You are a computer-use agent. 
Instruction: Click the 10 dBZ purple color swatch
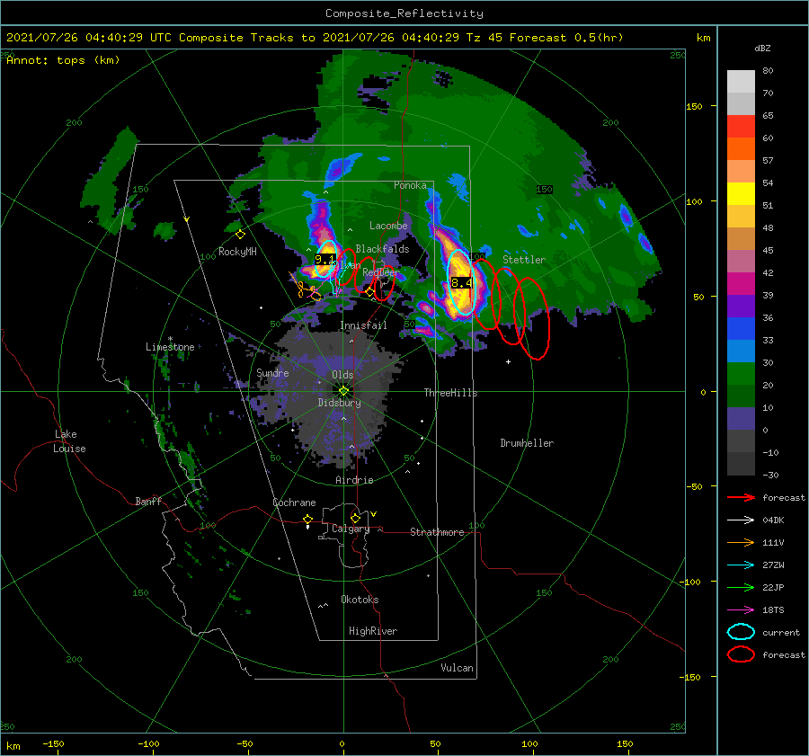point(741,418)
